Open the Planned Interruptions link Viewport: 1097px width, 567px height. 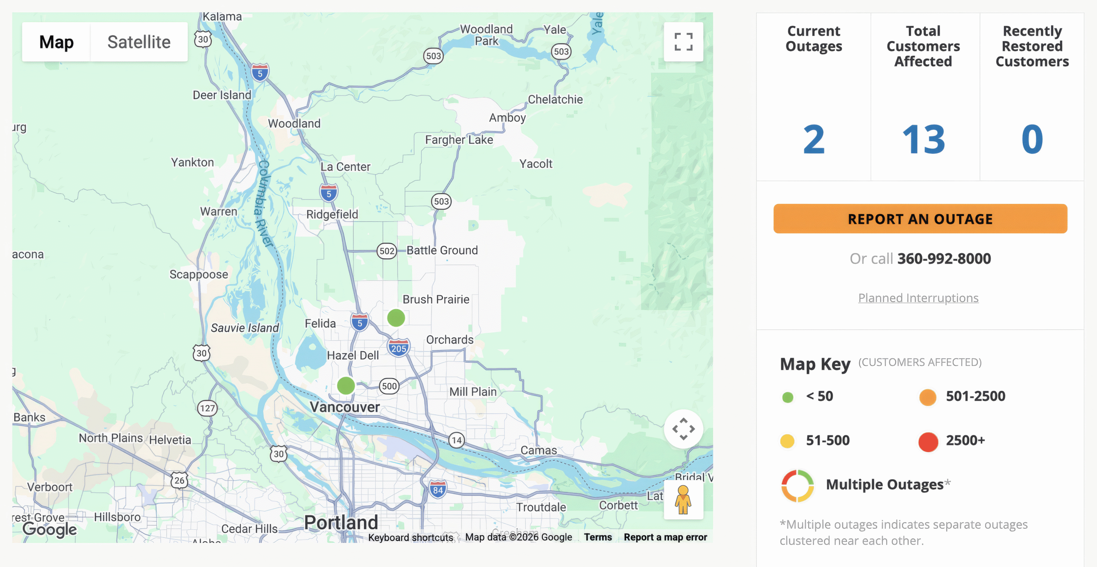coord(918,298)
